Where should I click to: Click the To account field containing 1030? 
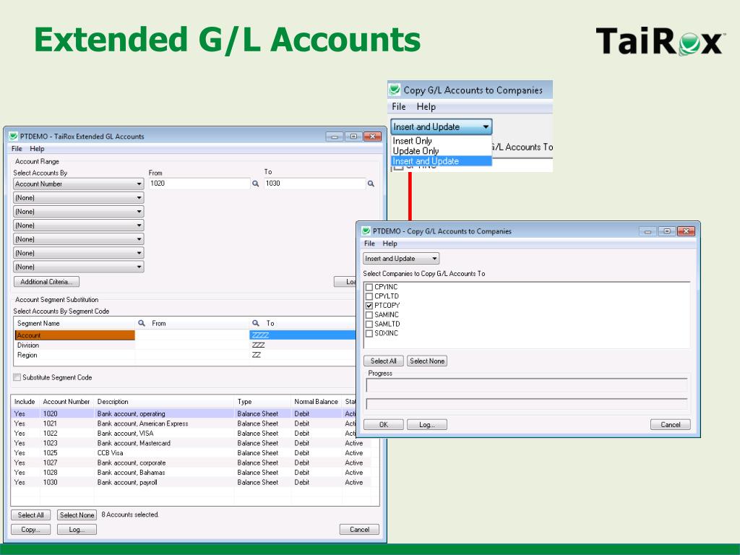pos(315,184)
